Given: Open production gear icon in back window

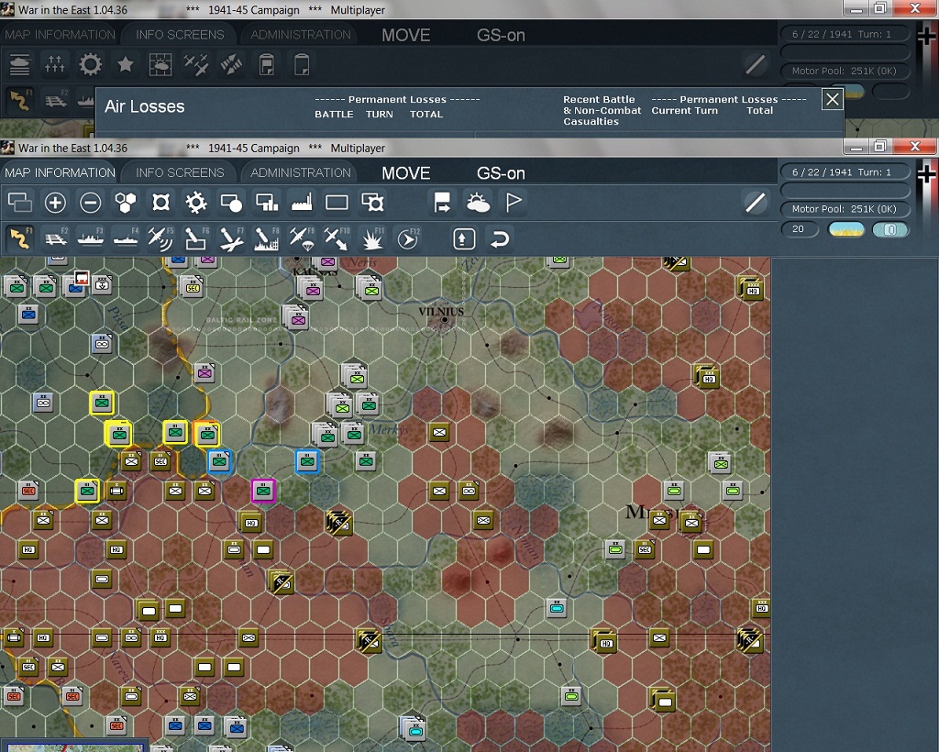Looking at the screenshot, I should point(91,65).
